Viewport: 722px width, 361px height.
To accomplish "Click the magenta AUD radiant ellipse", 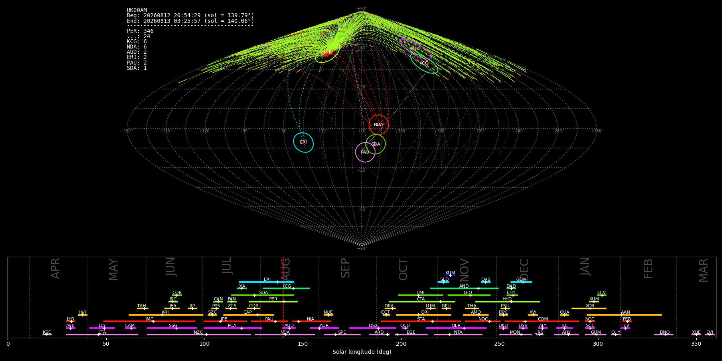I will click(x=415, y=49).
